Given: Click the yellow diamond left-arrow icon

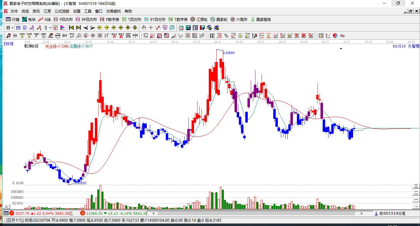Looking at the screenshot, I should click(x=99, y=28).
